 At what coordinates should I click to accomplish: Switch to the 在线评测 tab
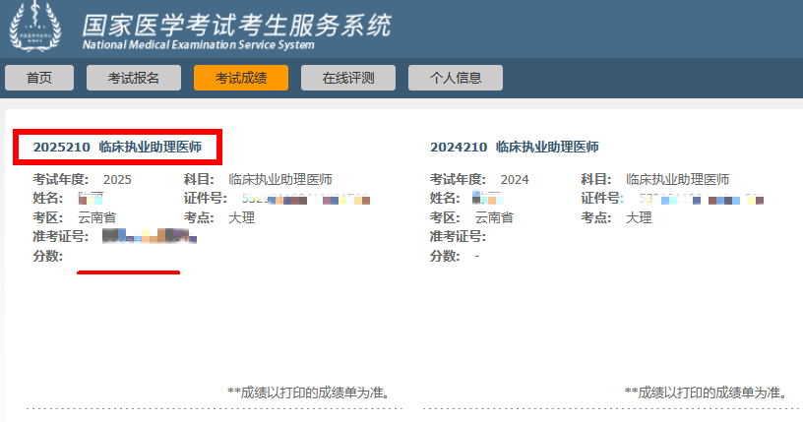(348, 79)
